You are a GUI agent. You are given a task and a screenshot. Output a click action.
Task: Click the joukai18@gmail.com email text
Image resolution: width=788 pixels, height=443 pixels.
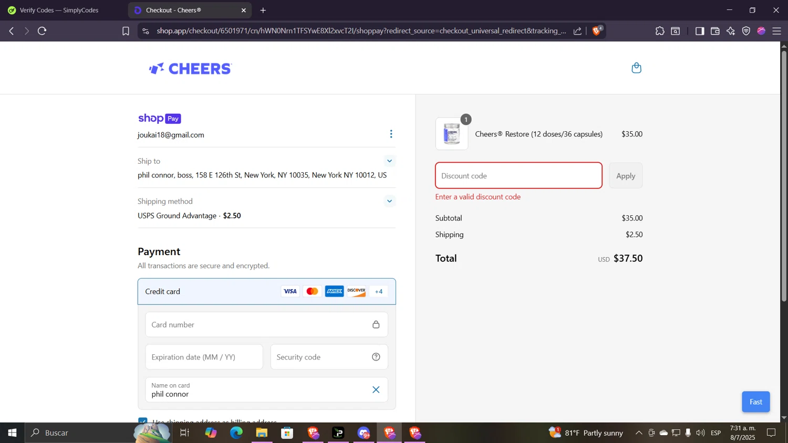[x=171, y=135]
